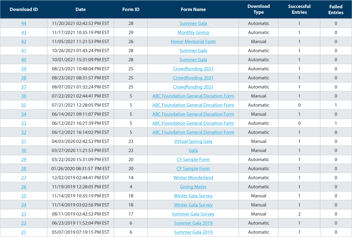The width and height of the screenshot is (352, 237).
Task: Open Summer Gala form in download 41 row
Action: point(193,51)
